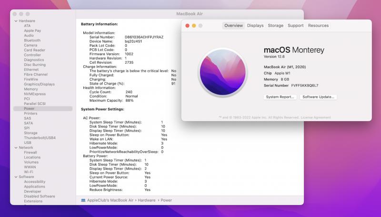
Task: Select Memory in the sidebar
Action: tap(30, 89)
